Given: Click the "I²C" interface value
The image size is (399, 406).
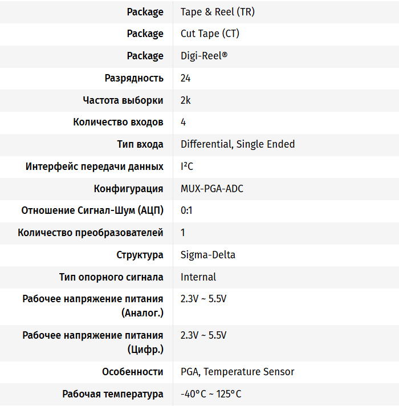Looking at the screenshot, I should (187, 167).
